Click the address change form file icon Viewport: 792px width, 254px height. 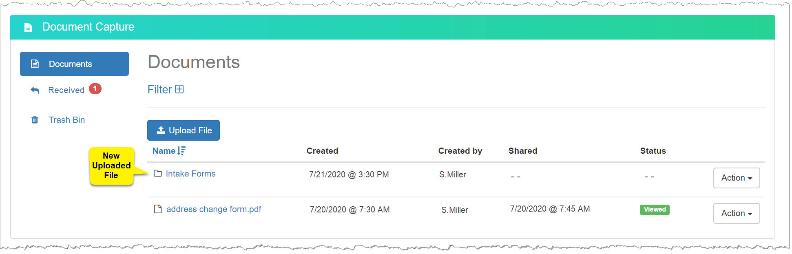click(158, 209)
